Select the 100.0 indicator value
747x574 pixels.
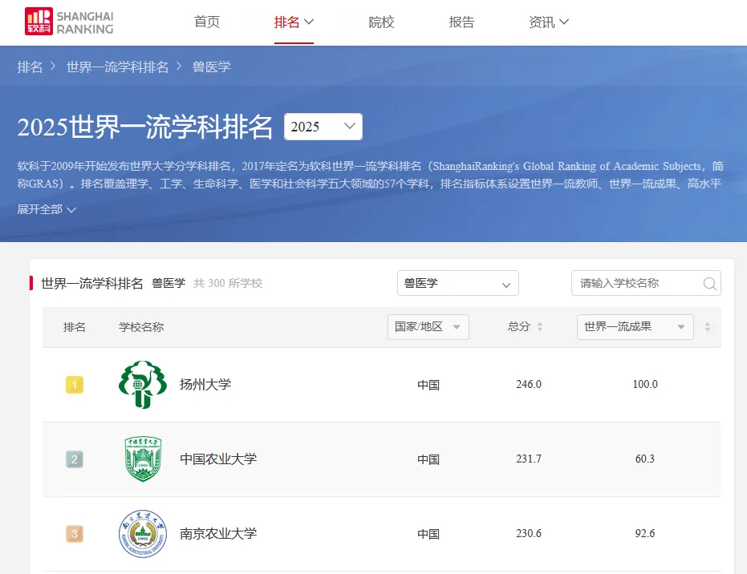(645, 385)
